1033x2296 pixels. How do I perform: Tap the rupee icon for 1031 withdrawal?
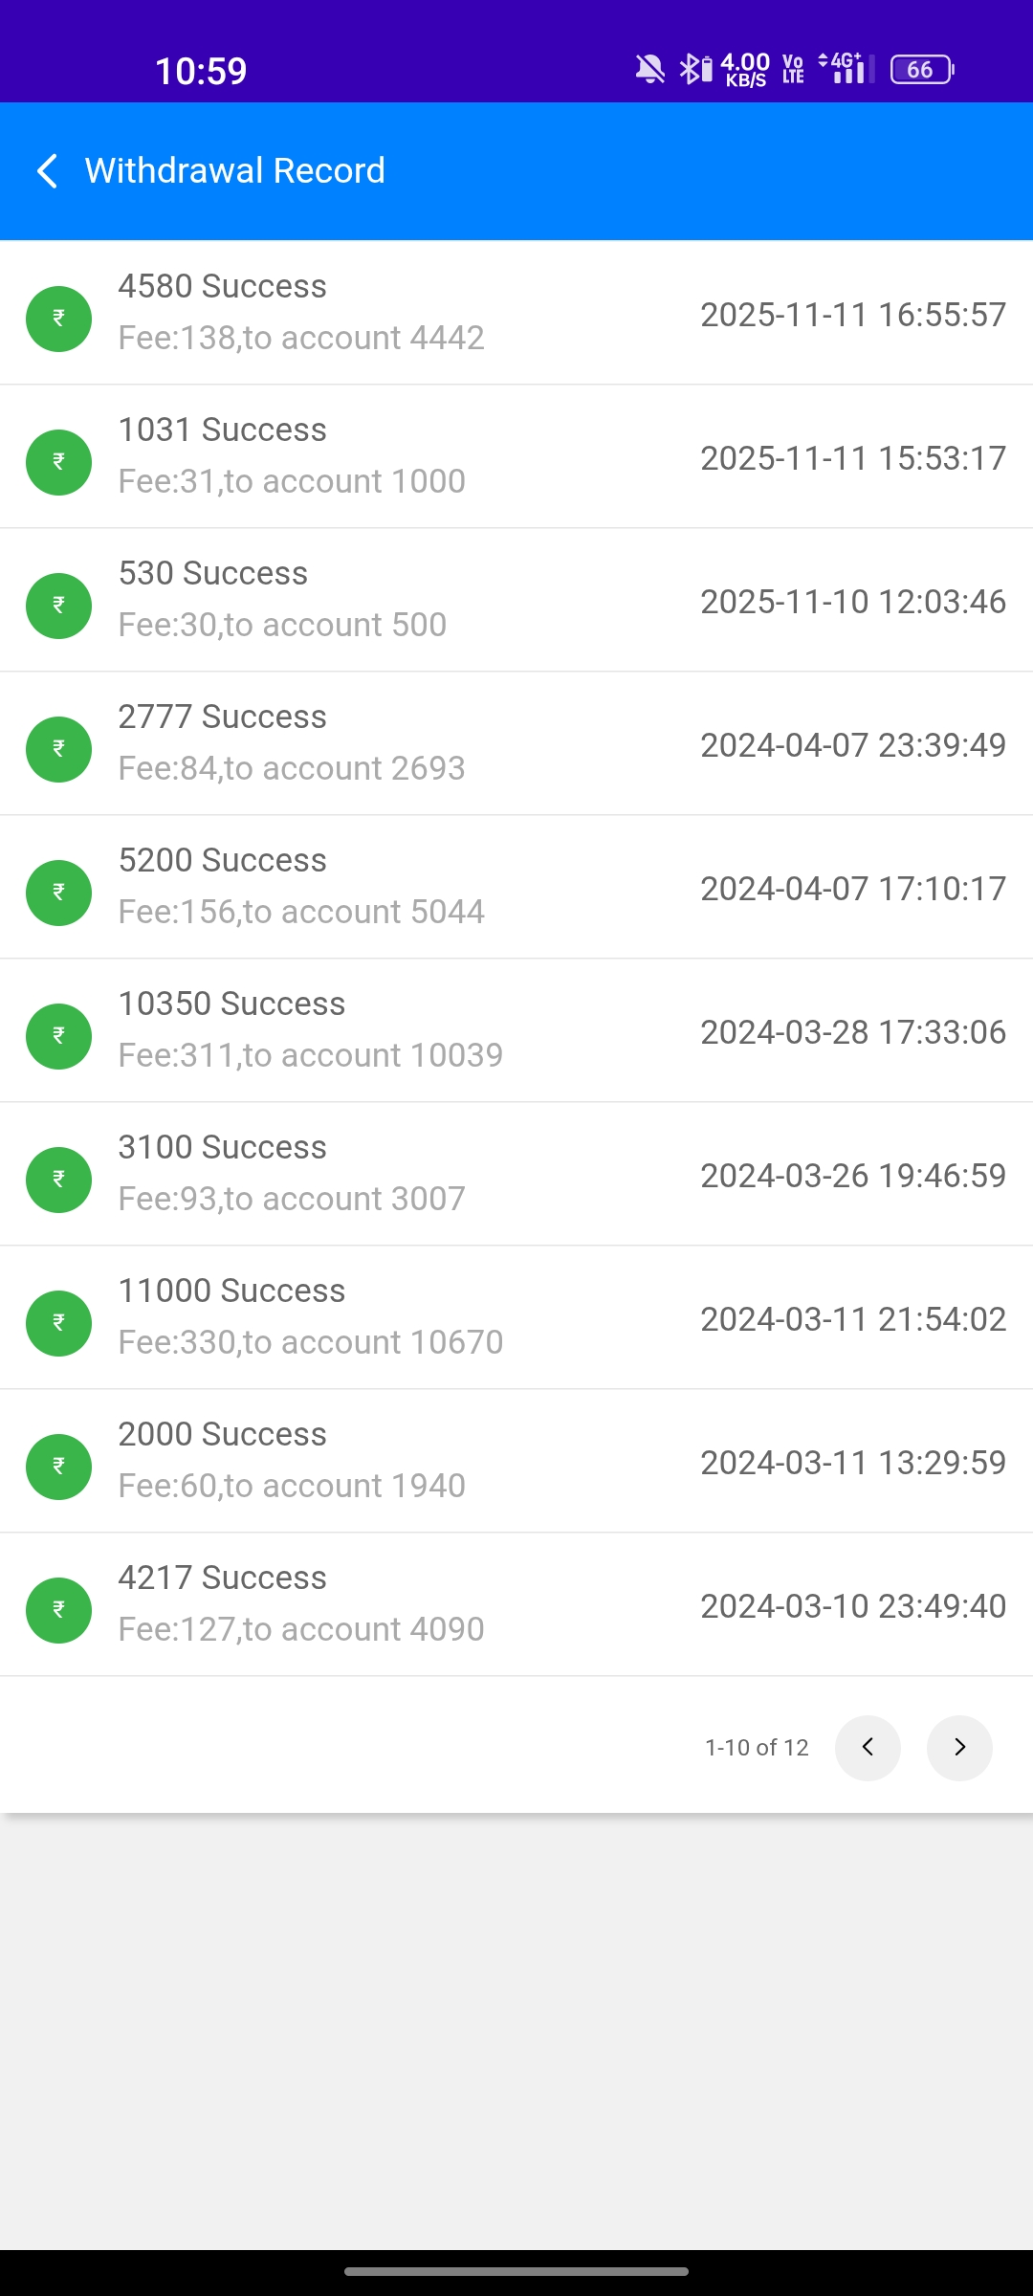click(x=58, y=462)
